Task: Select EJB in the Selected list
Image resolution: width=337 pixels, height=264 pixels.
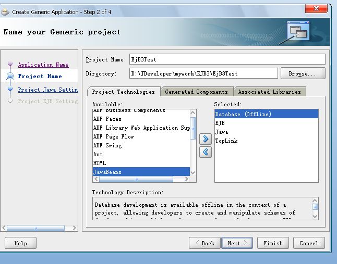Action: coord(267,123)
